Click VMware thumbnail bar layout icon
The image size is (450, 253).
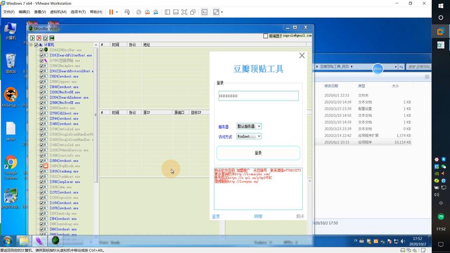(176, 12)
